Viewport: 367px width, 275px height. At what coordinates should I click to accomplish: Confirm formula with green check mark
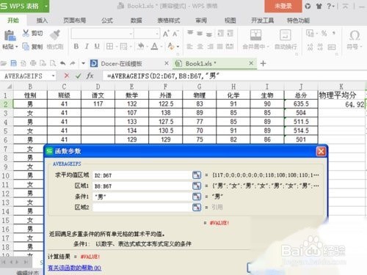[79, 76]
